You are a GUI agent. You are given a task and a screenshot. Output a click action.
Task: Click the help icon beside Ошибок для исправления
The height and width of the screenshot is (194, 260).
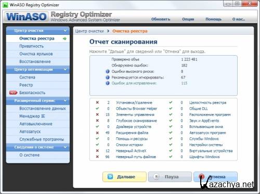108,83
